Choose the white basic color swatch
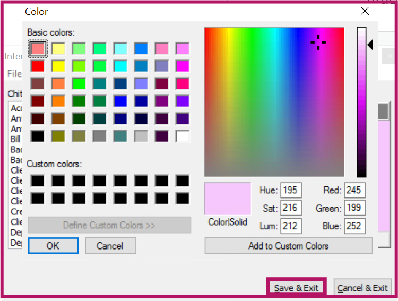Screen dimensions: 398x301 coord(183,136)
